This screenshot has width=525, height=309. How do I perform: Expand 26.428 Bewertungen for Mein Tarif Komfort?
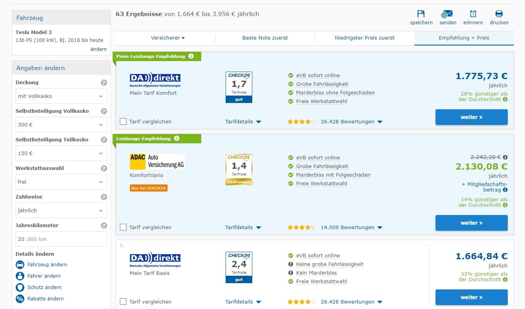(351, 121)
